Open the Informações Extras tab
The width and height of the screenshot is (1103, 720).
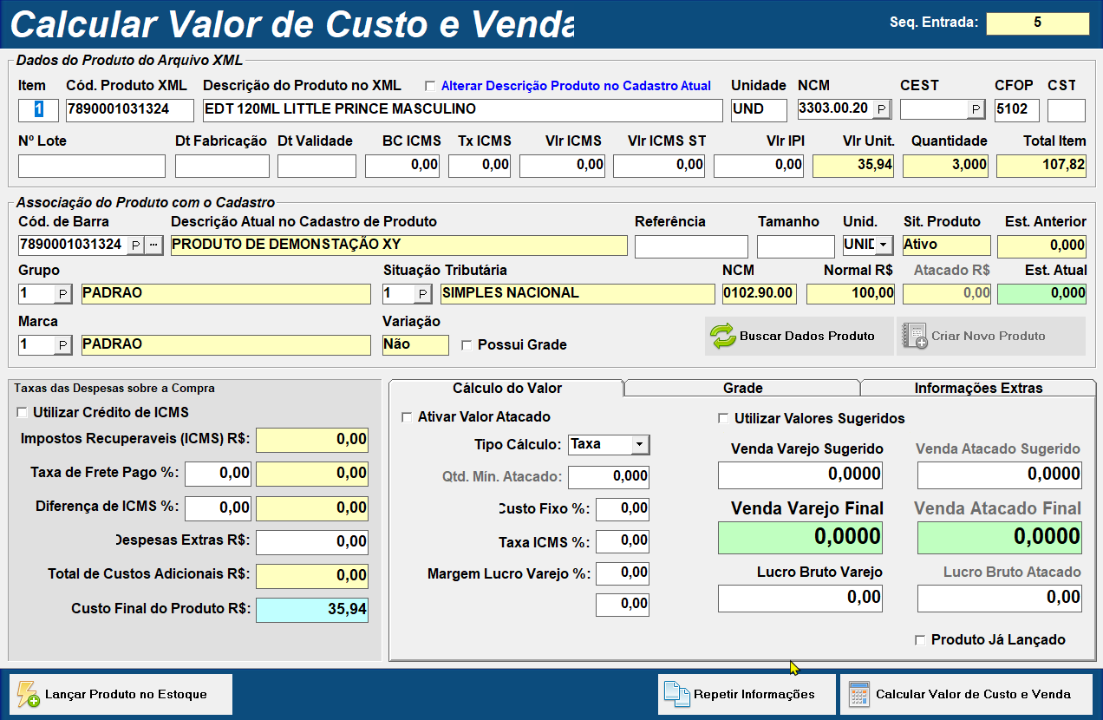(x=978, y=388)
